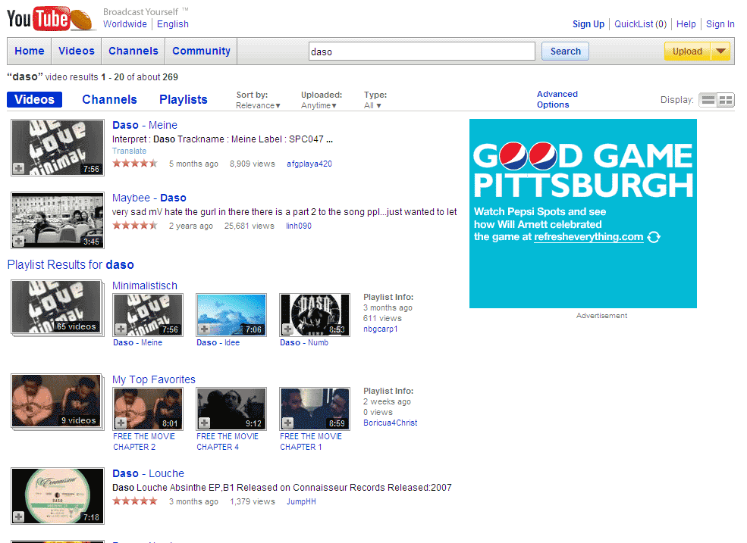Click the Sign Up link

[x=588, y=23]
